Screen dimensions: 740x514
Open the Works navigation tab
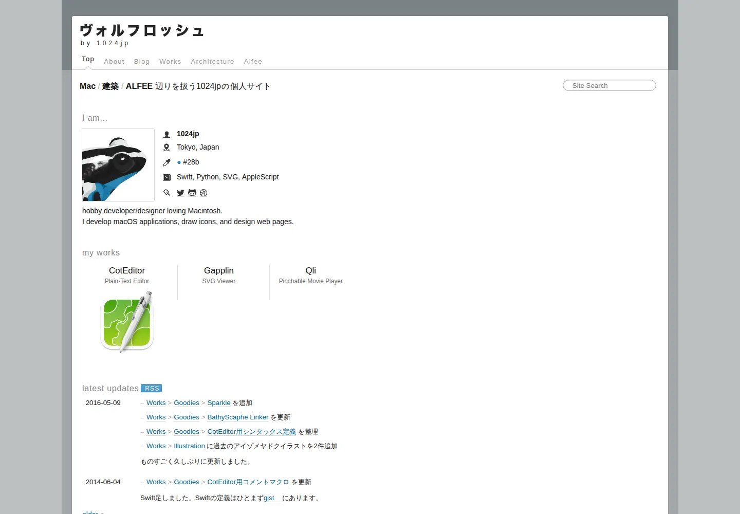pos(170,62)
